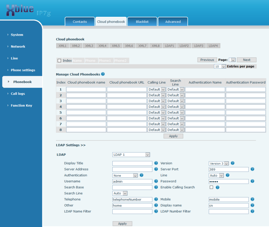Open the Contacts tab

[80, 22]
